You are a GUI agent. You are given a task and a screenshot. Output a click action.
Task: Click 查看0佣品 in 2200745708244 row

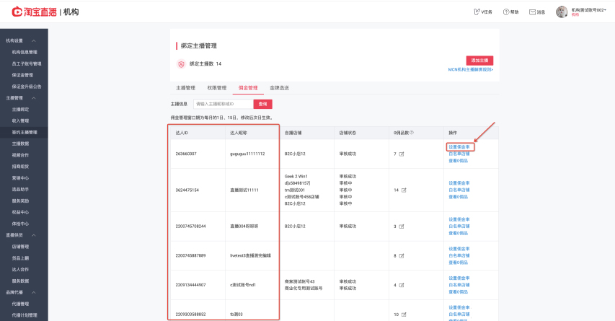tap(458, 234)
